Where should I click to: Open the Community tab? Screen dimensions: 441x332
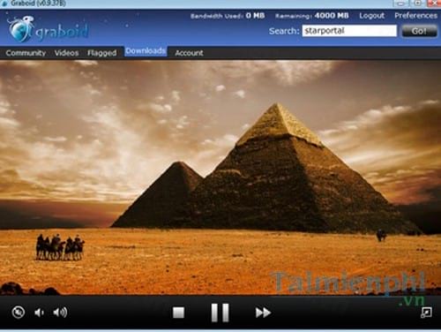click(x=26, y=53)
